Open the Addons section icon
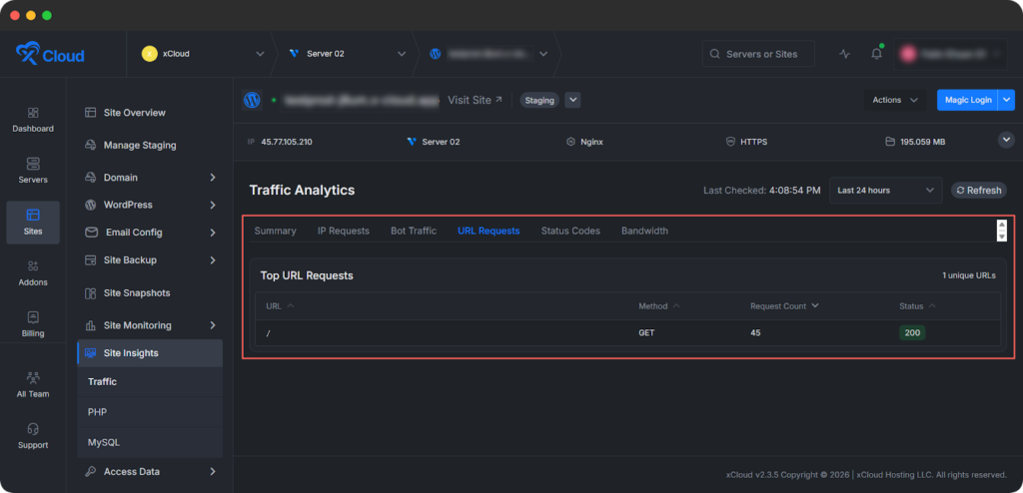1023x493 pixels. [x=33, y=265]
